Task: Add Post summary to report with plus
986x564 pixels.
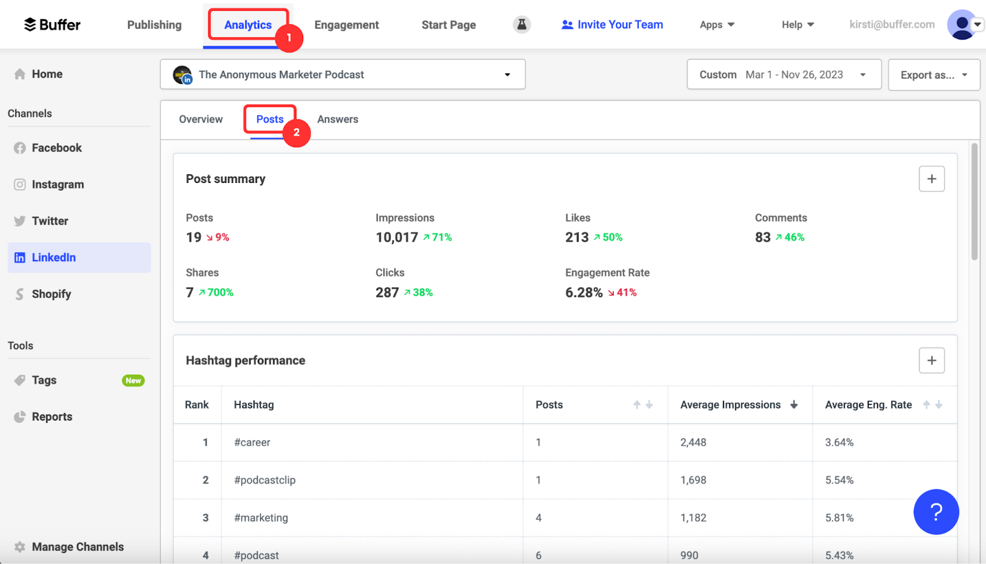Action: 931,179
